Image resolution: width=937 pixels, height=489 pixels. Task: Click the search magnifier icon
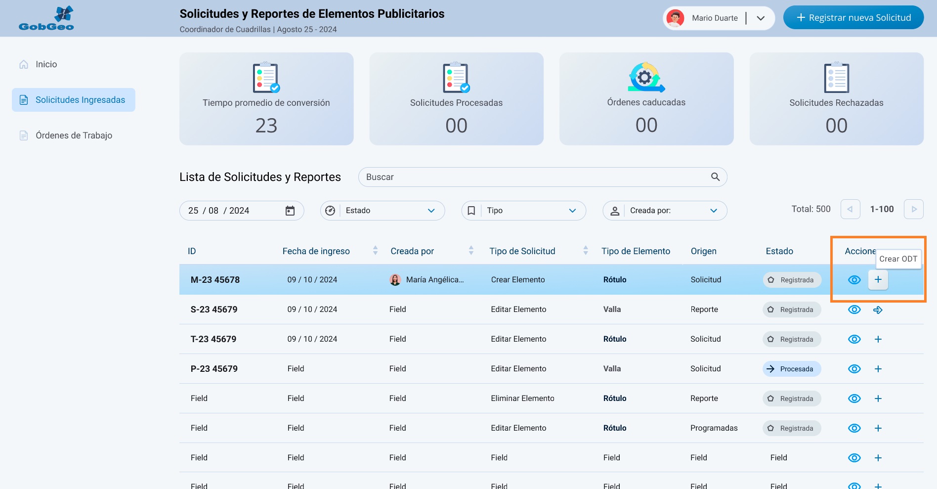click(715, 177)
